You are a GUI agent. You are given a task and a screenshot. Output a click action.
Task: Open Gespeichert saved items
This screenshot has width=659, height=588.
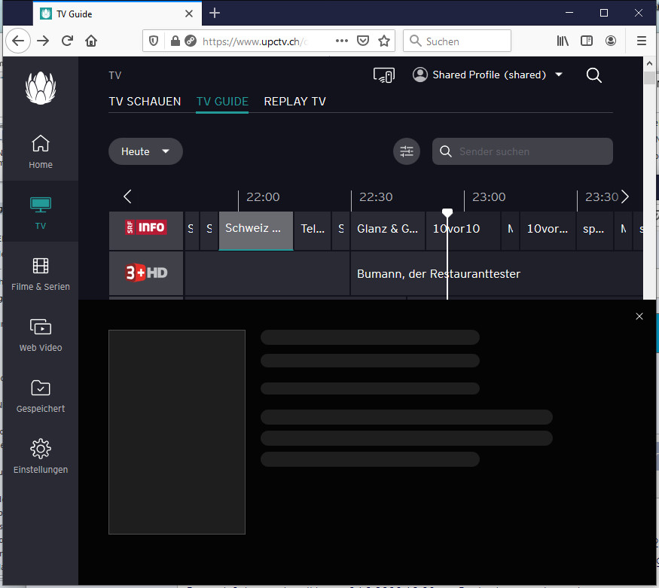pyautogui.click(x=41, y=395)
